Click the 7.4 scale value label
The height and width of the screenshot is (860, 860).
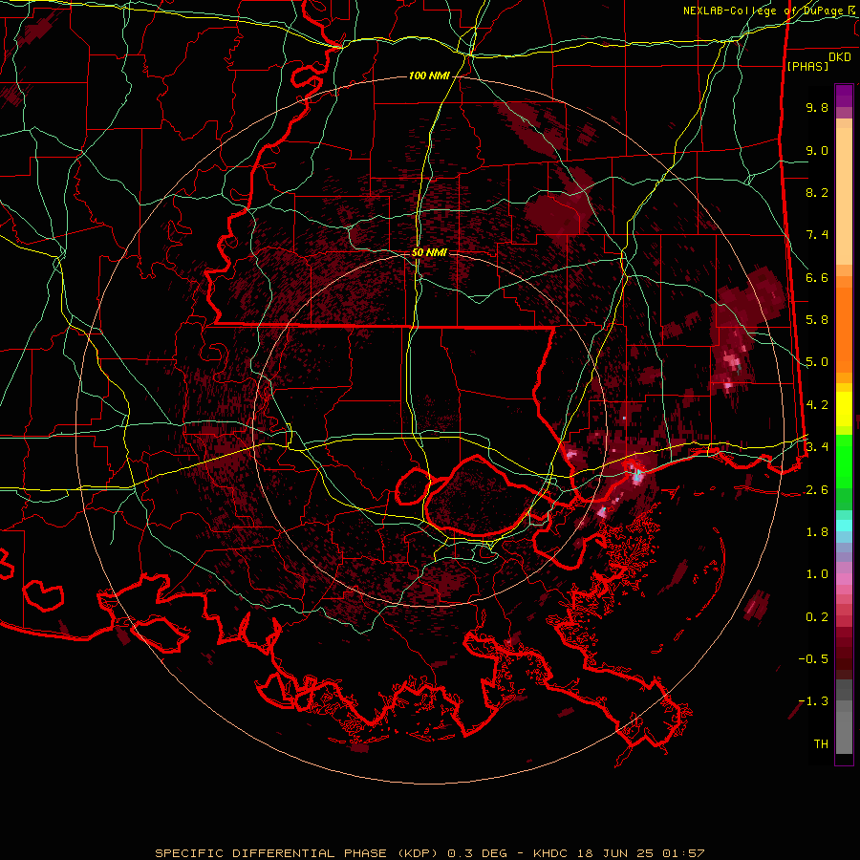tap(817, 235)
